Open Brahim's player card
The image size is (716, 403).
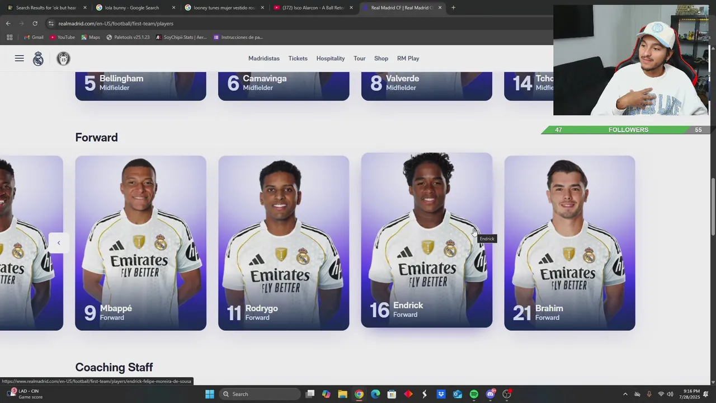click(569, 243)
